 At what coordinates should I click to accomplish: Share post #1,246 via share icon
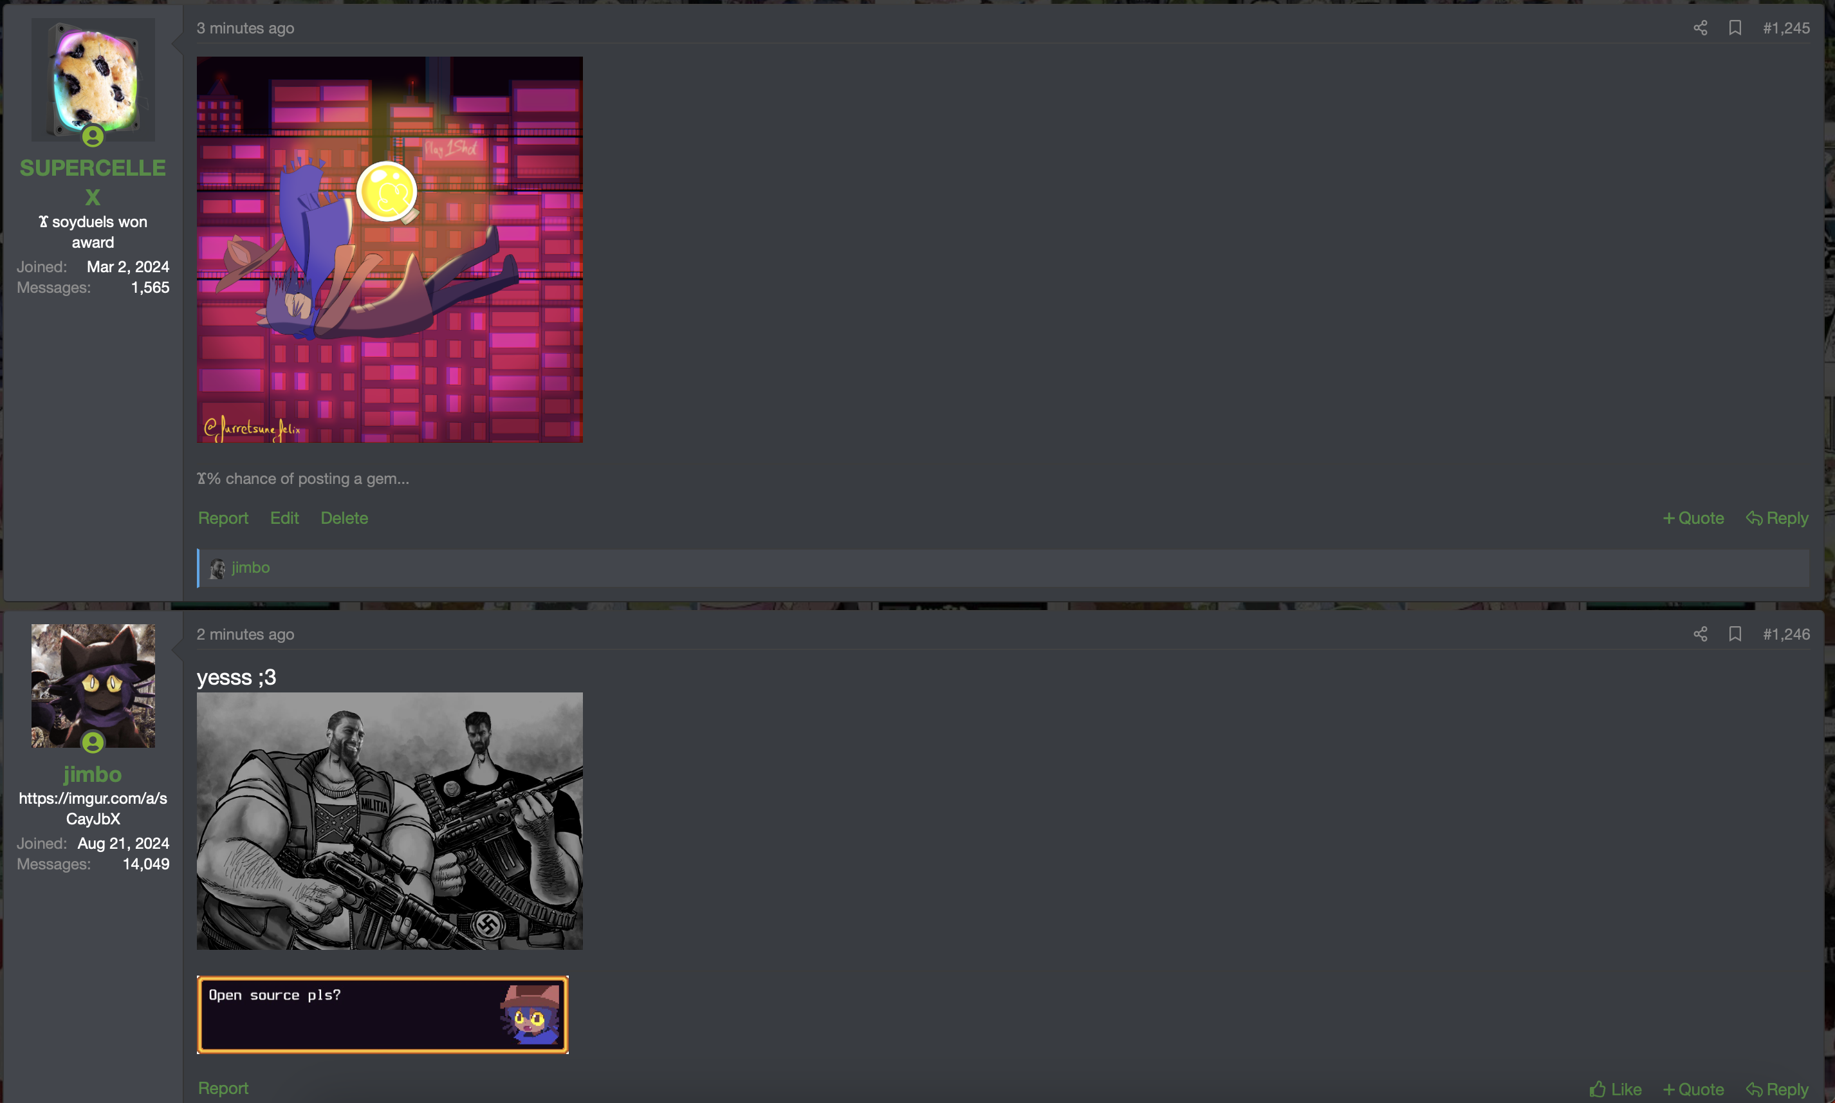[x=1700, y=634]
